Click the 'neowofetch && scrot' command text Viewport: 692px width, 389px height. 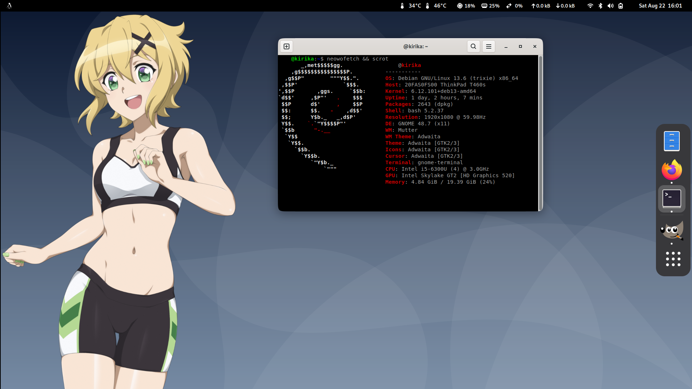click(358, 59)
